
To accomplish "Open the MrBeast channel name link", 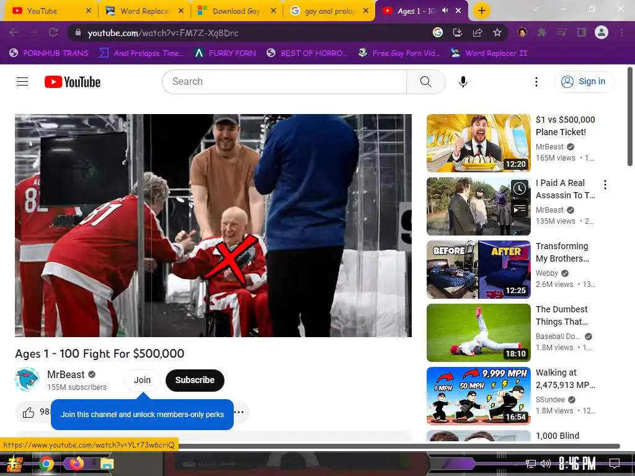I will pos(66,374).
